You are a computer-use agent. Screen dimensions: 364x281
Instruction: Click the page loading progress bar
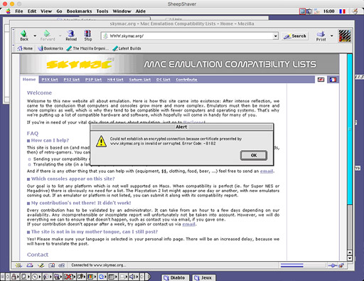[x=303, y=265]
